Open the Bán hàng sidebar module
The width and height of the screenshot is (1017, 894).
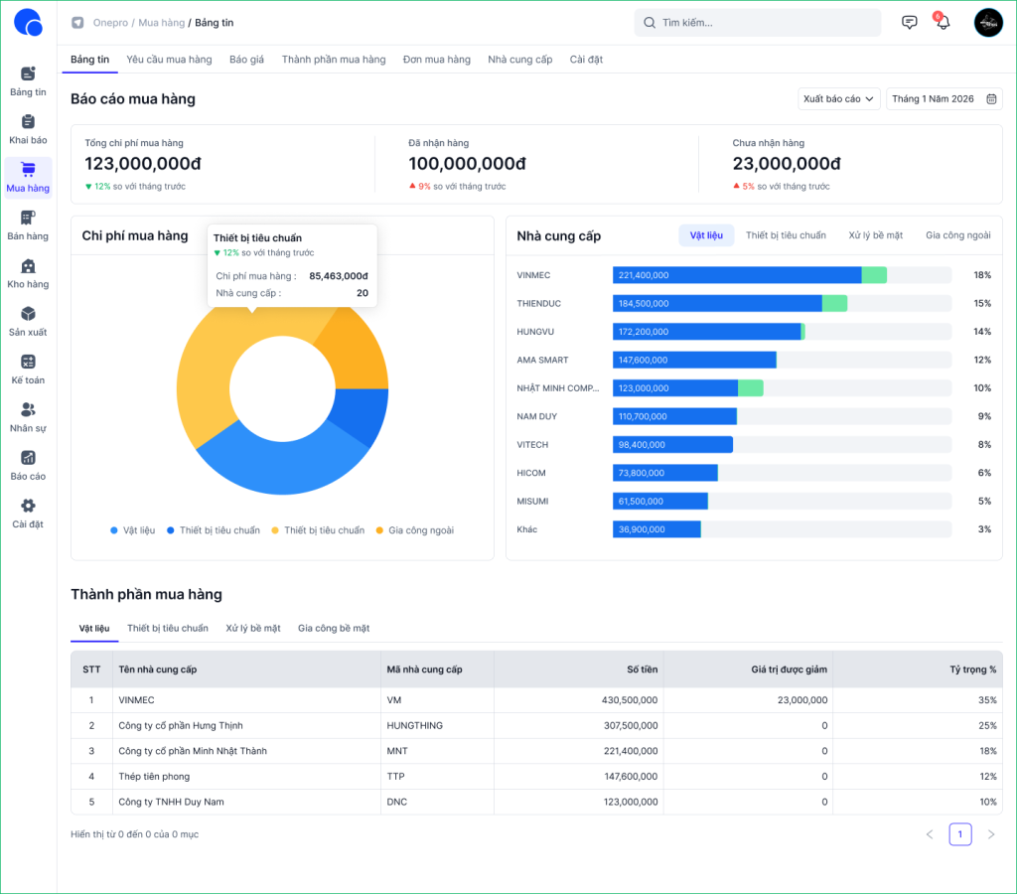coord(28,225)
